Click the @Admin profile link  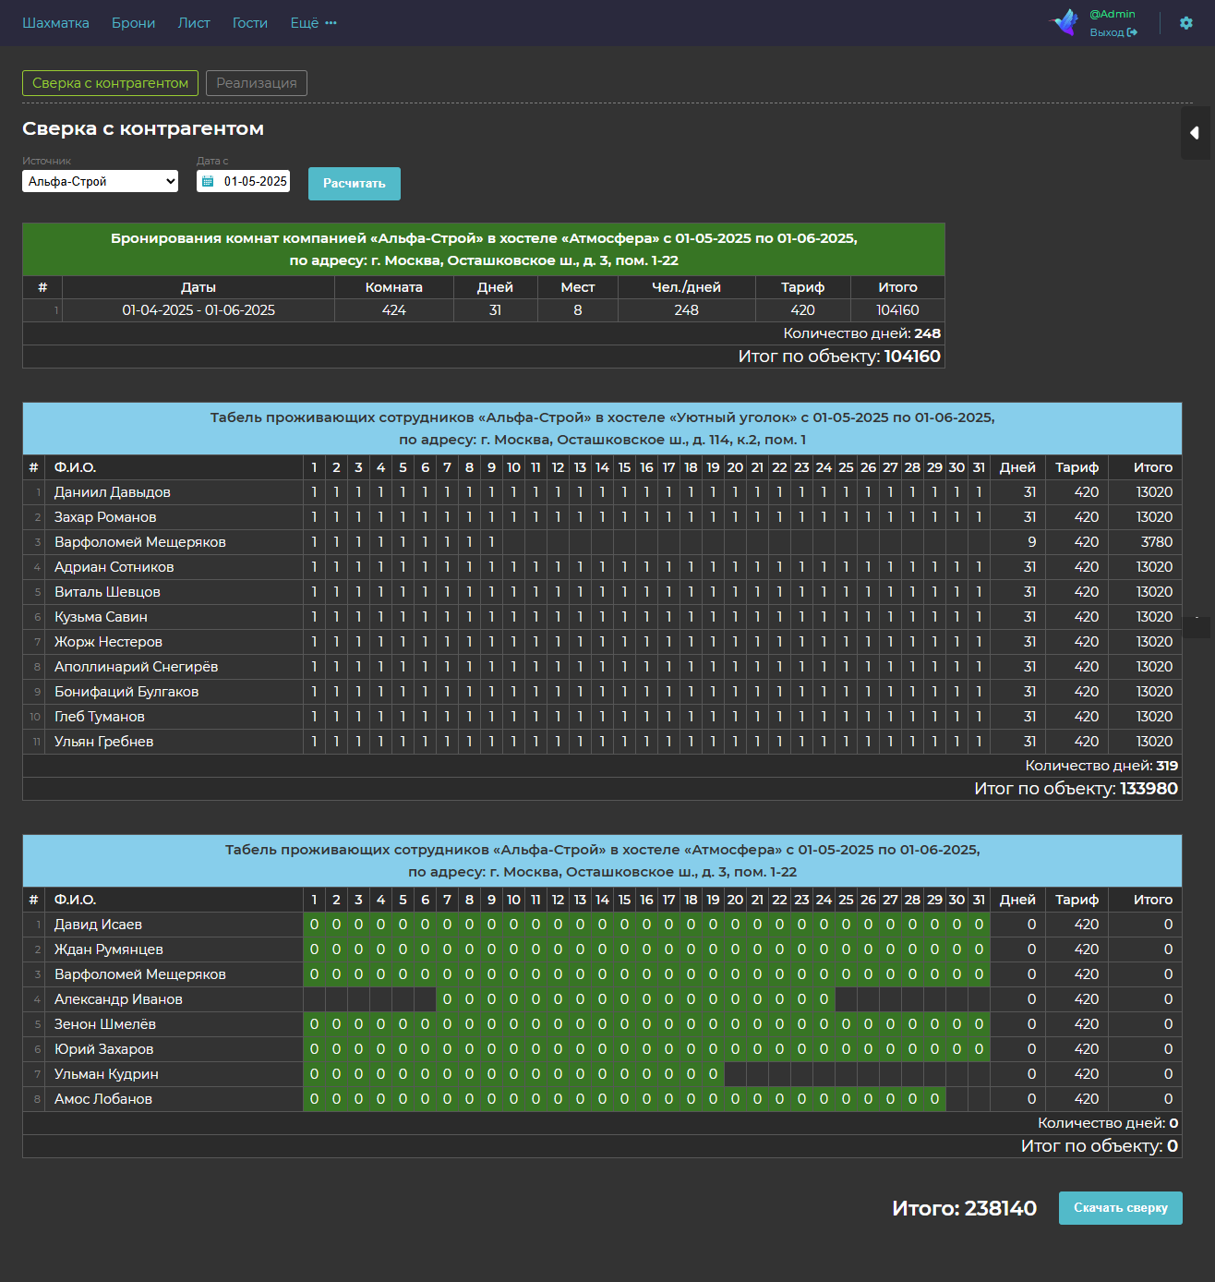1113,14
